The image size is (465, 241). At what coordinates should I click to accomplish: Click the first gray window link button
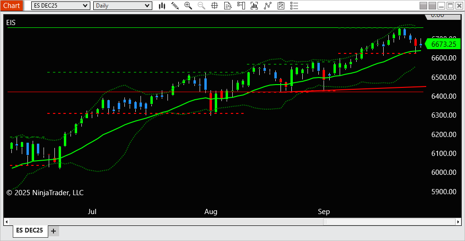point(423,6)
